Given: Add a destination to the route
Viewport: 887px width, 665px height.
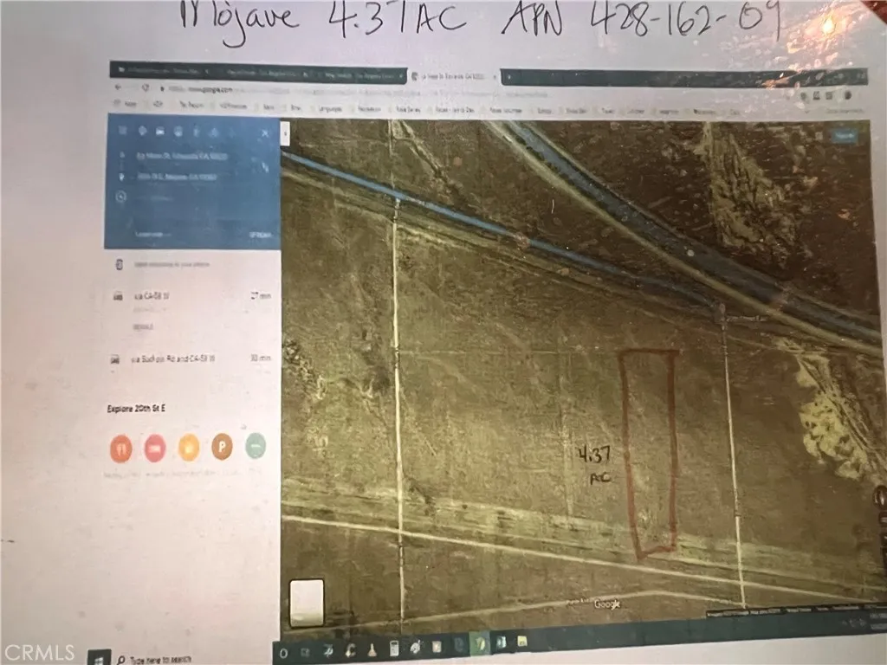Looking at the screenshot, I should [x=156, y=199].
